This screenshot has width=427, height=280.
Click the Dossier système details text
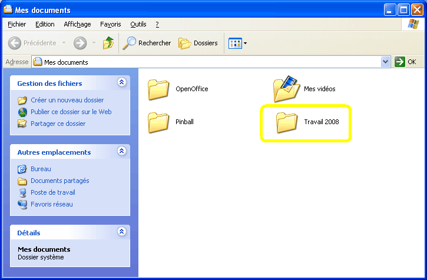coord(41,257)
